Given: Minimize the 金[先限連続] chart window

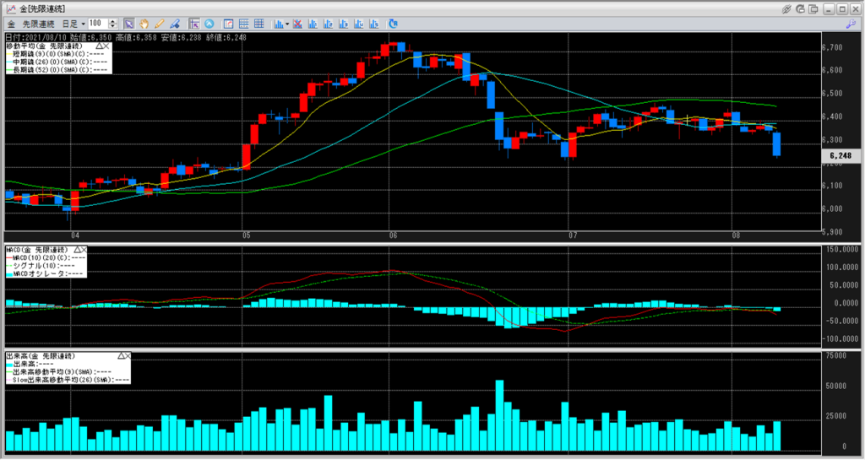Looking at the screenshot, I should [x=830, y=8].
